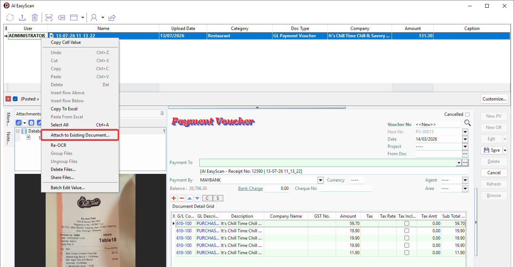
Task: Open the Document Detail Grid tab
Action: pos(193,206)
